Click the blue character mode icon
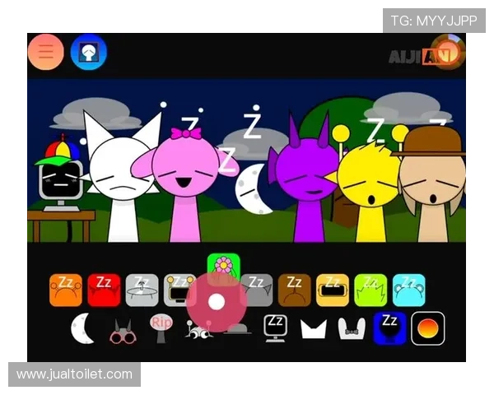Screen dimensions: 494x395 click(88, 52)
